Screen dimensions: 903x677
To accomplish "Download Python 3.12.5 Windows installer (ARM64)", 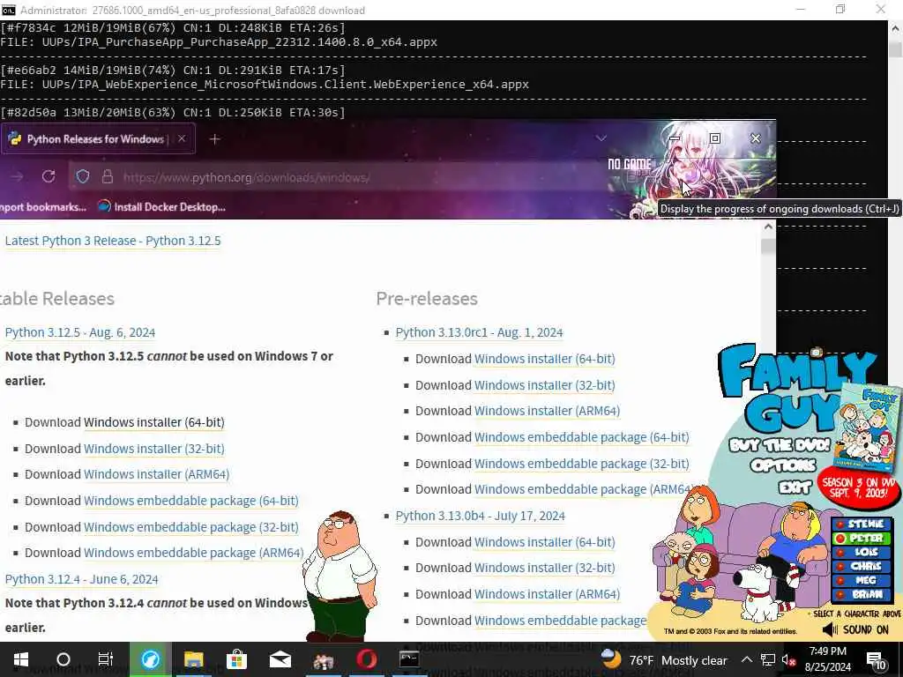I will point(157,474).
